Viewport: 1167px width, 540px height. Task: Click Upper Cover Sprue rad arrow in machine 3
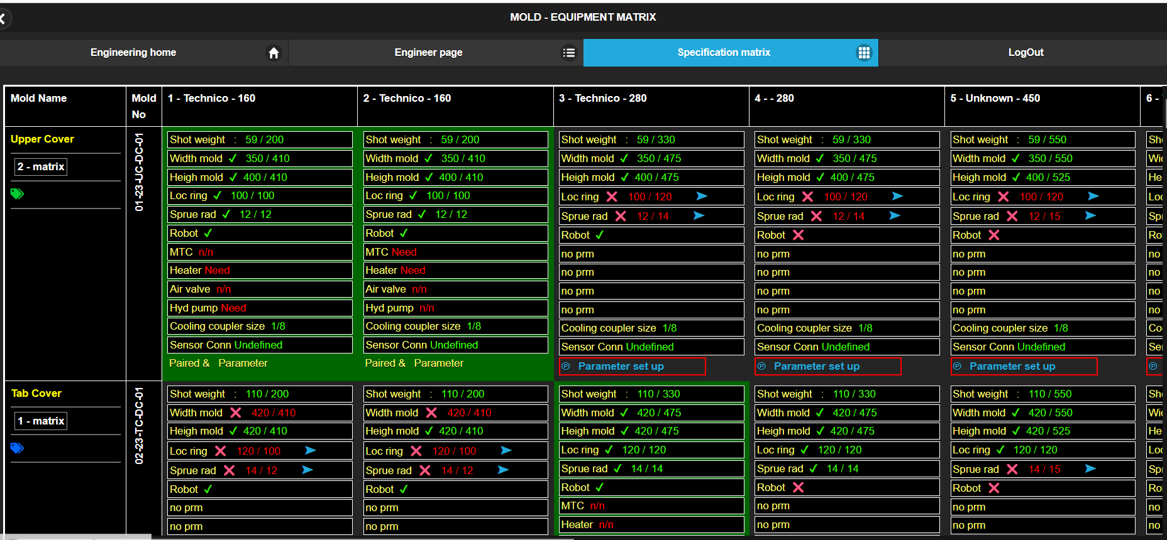click(x=699, y=215)
